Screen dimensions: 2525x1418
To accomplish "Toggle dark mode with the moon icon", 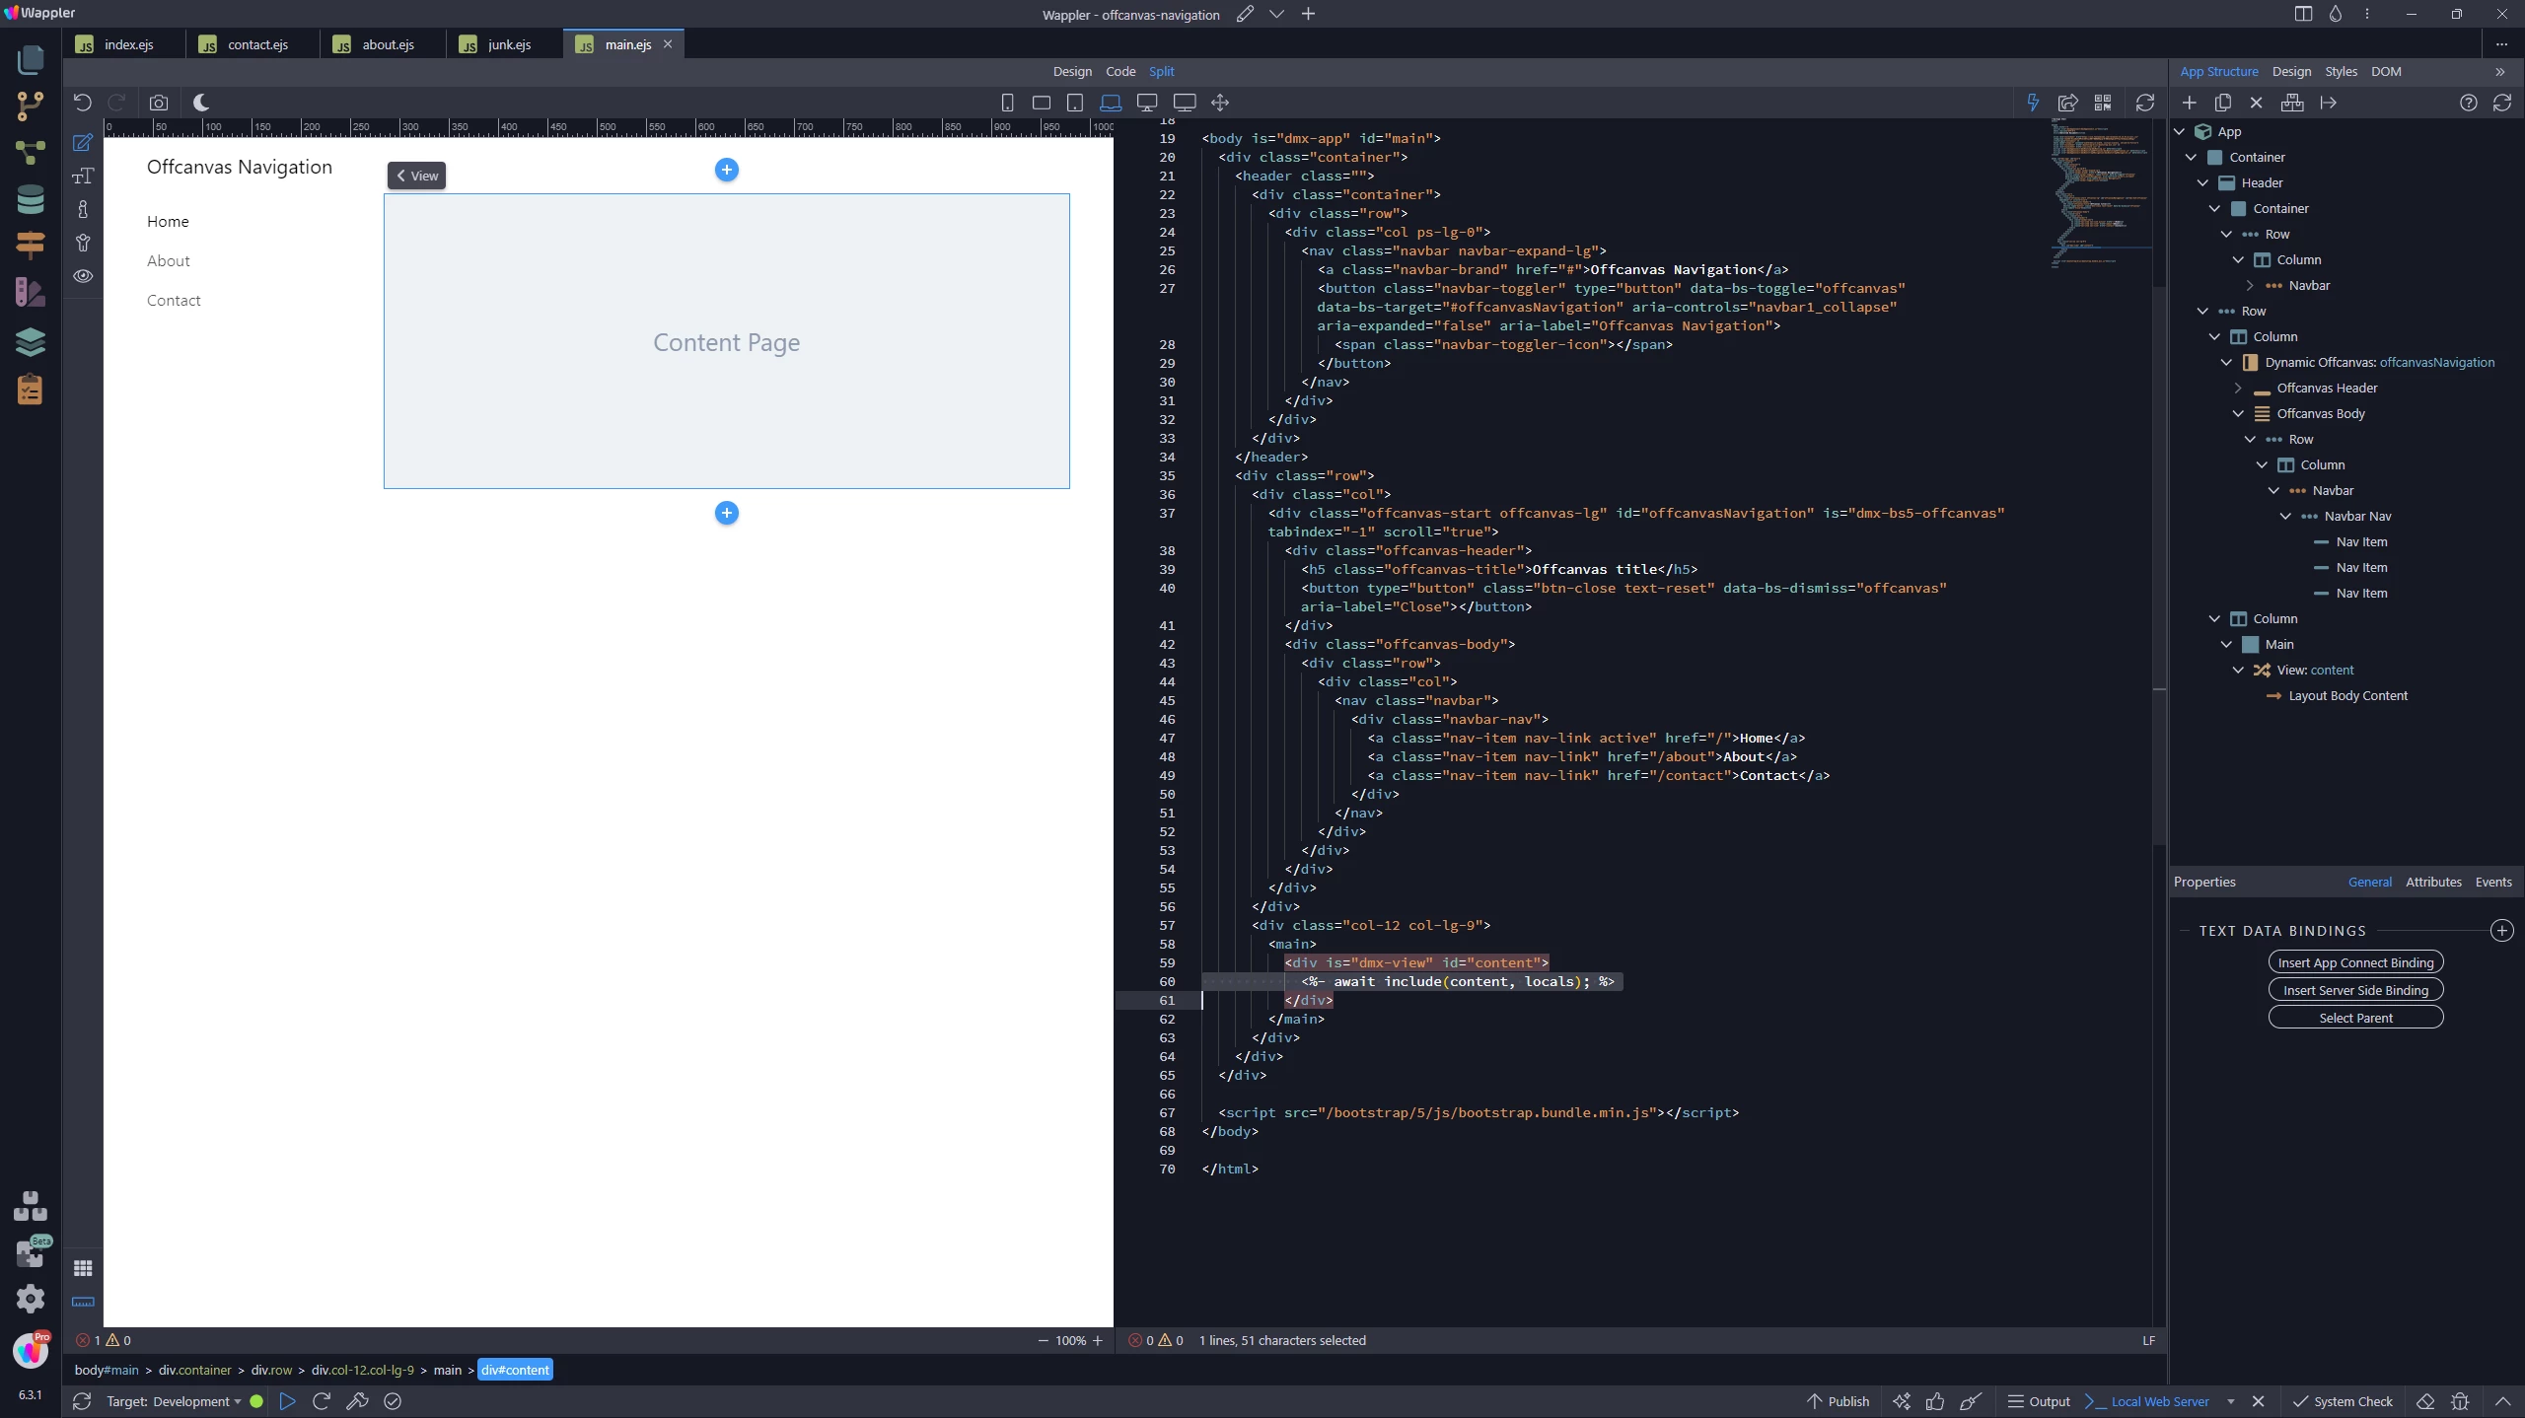I will [x=201, y=103].
